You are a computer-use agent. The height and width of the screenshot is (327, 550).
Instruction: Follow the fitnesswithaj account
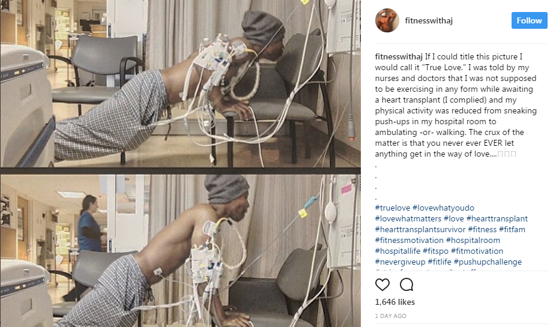point(529,20)
